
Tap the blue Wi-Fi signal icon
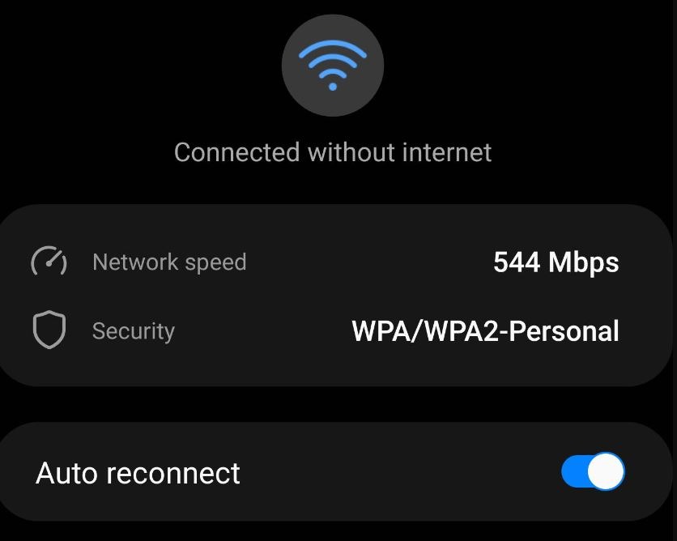333,66
